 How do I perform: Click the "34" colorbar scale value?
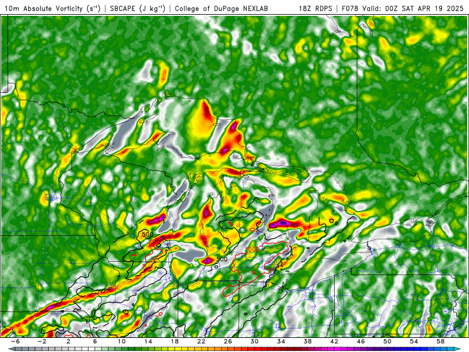[x=281, y=341]
